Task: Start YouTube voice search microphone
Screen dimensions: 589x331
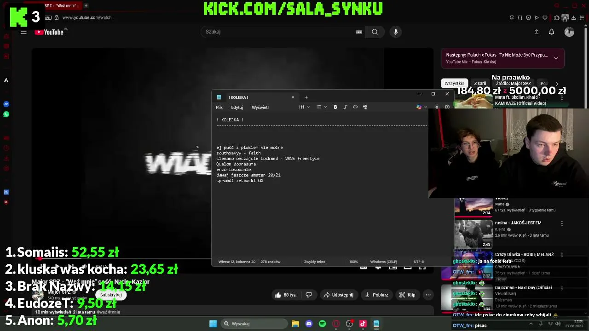Action: (x=395, y=32)
